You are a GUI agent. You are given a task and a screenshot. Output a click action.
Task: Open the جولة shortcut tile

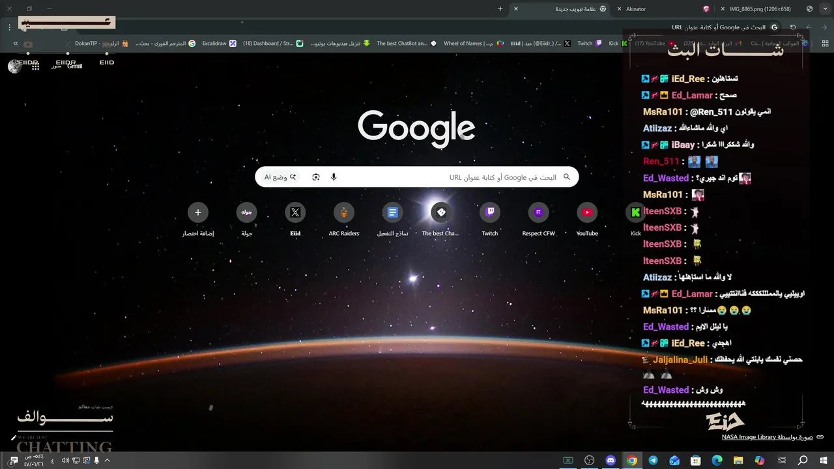[x=247, y=220]
